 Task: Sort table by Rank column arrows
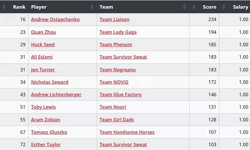(4, 7)
